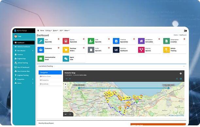Click the plus button beside Jobs
Screen dimensions: 200x127
click(x=58, y=39)
